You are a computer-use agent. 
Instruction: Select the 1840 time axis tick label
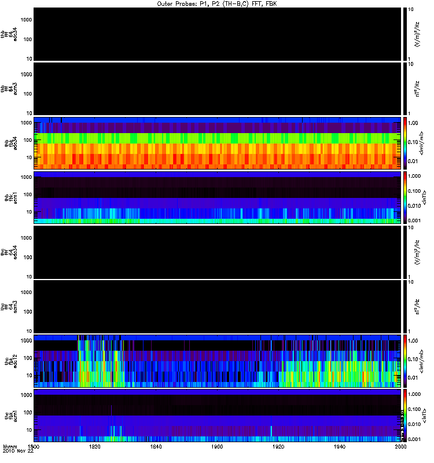pyautogui.click(x=156, y=447)
